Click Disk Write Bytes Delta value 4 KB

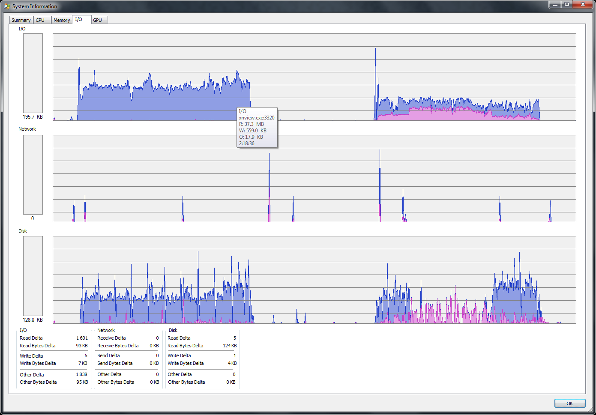(232, 363)
